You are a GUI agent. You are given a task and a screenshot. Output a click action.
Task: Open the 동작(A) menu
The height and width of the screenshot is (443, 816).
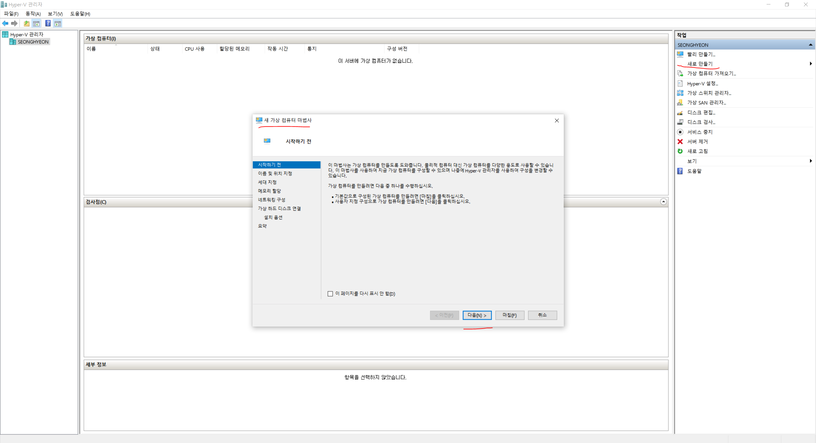pyautogui.click(x=33, y=14)
